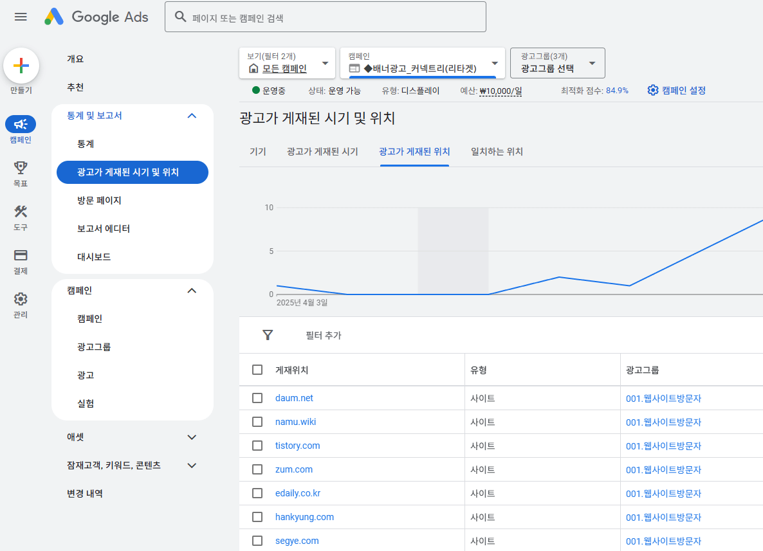Open the edaily.co.kr placement link
The height and width of the screenshot is (551, 763).
pyautogui.click(x=298, y=493)
